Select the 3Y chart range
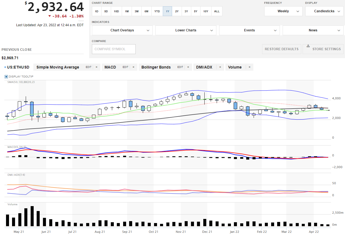345x235 pixels. (x=186, y=11)
